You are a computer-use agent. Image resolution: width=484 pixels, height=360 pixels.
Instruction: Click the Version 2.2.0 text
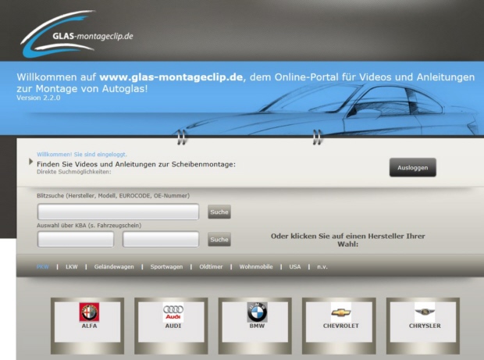point(38,98)
